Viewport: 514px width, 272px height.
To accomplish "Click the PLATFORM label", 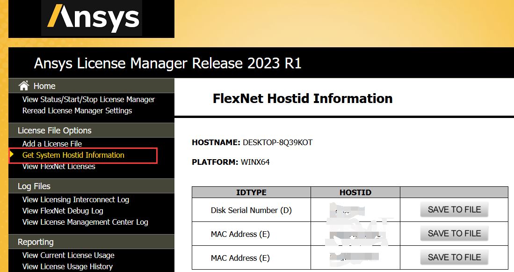I will [215, 162].
